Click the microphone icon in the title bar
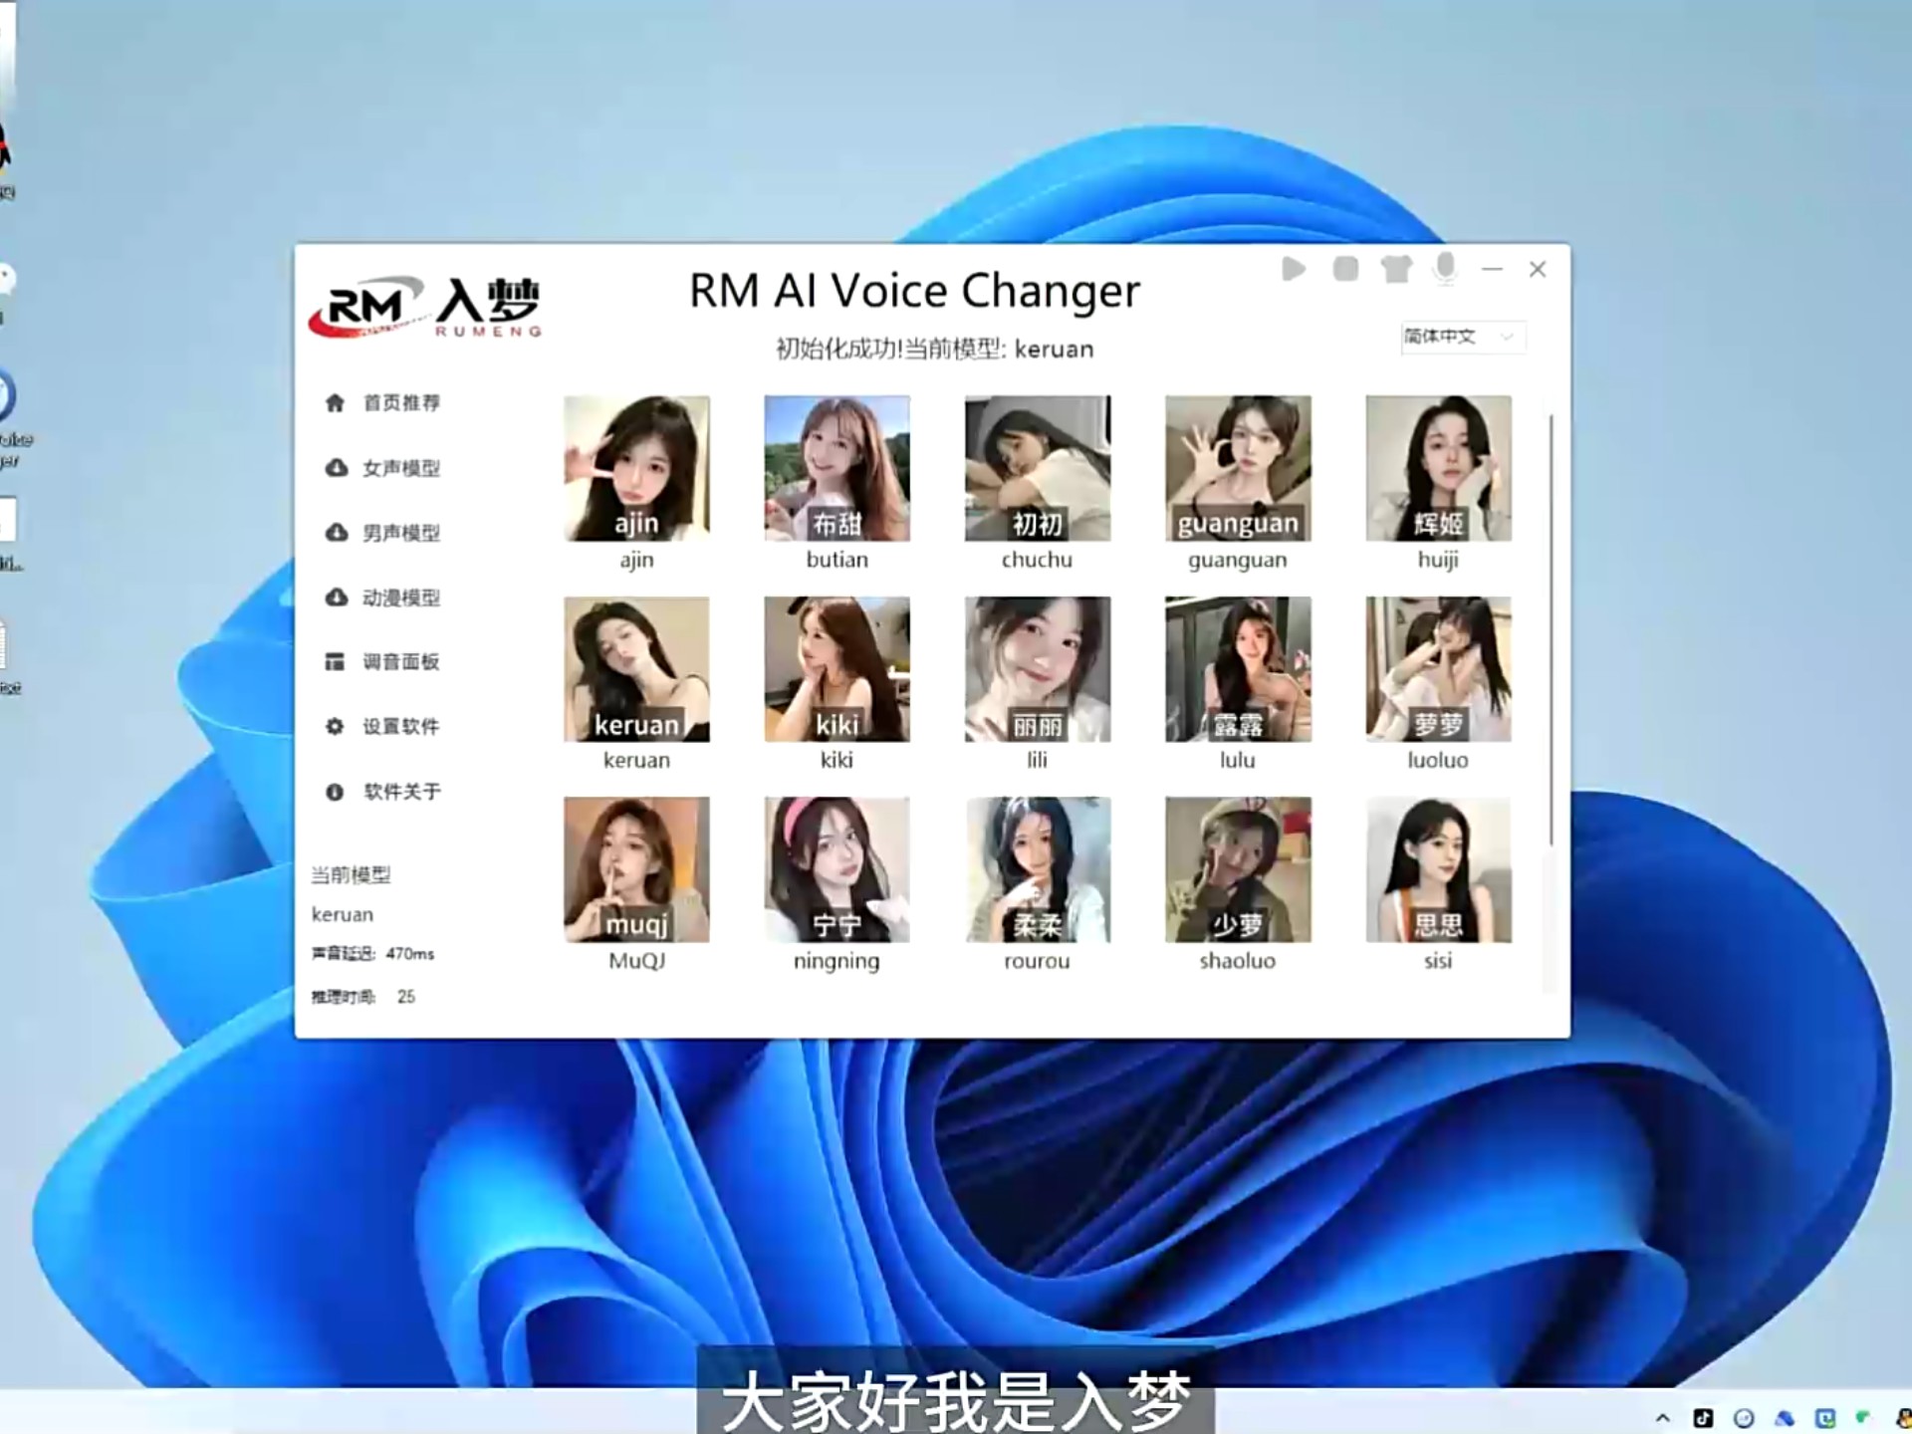This screenshot has height=1434, width=1912. pos(1445,269)
